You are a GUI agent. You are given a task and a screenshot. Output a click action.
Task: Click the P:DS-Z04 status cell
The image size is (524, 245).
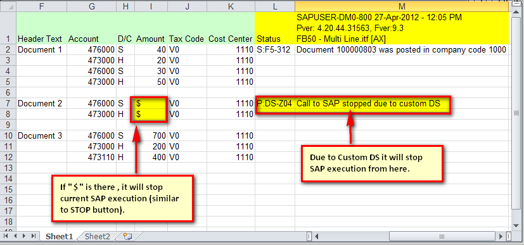click(275, 103)
